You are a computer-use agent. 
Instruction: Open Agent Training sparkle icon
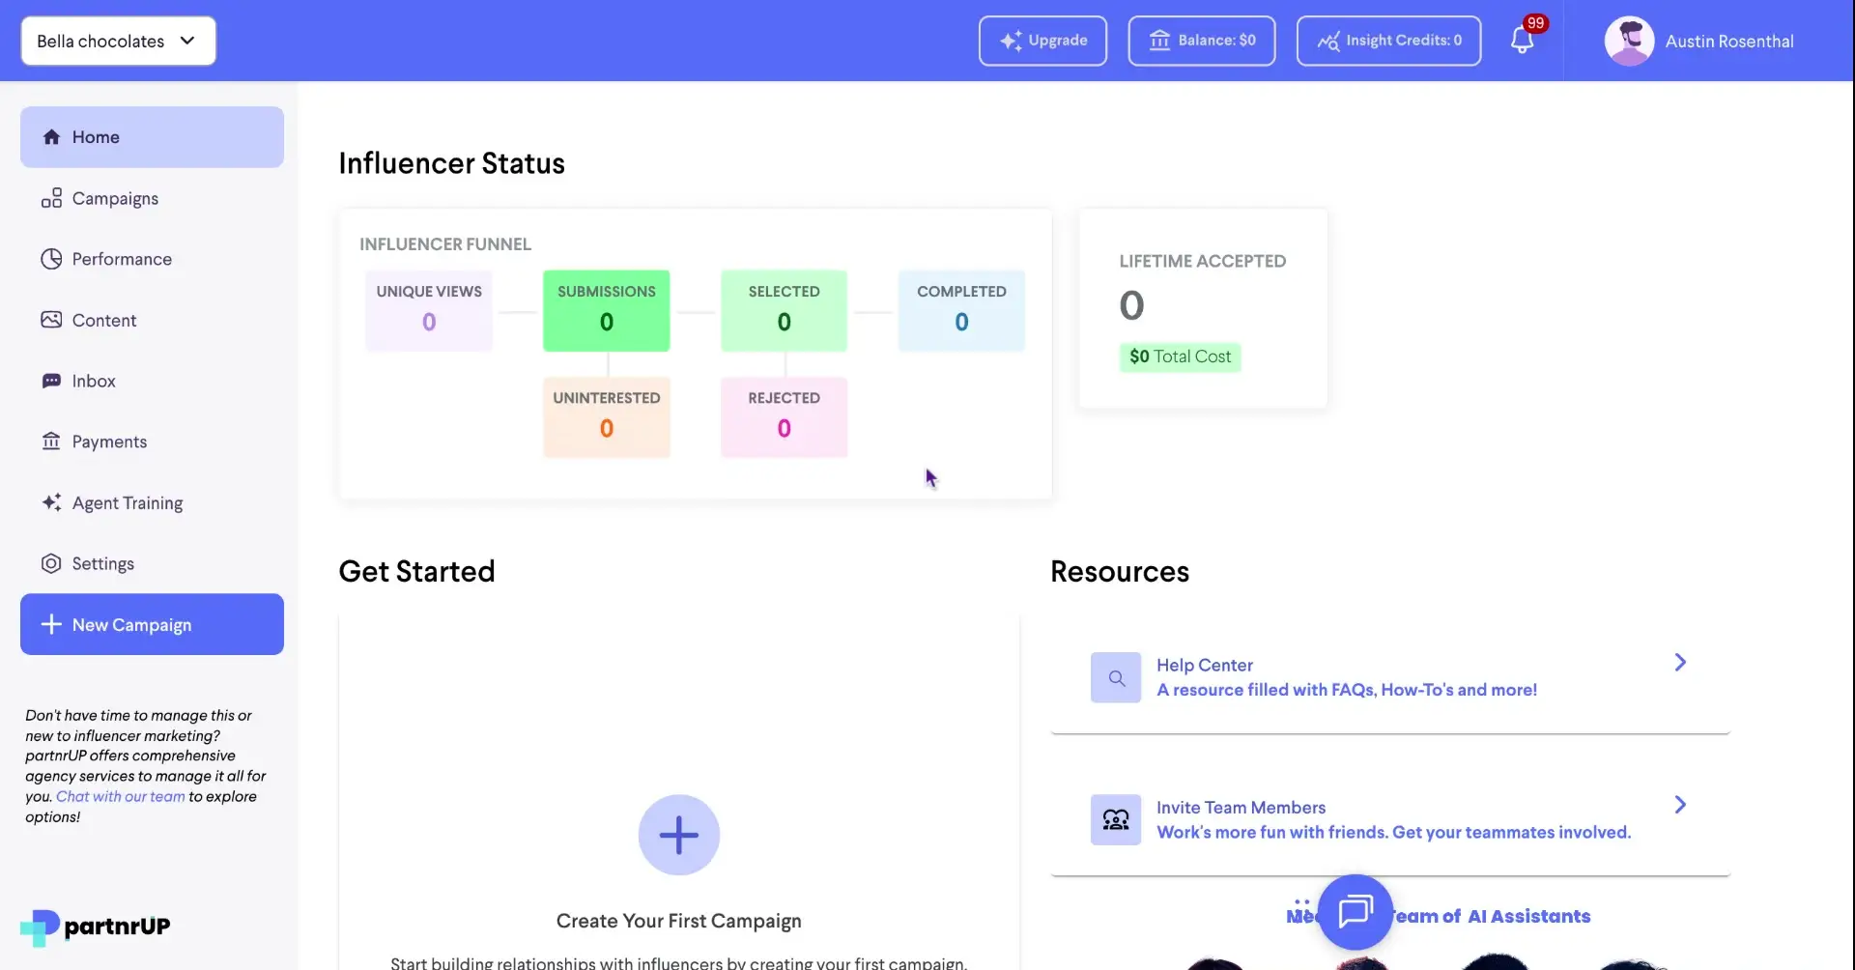coord(52,502)
